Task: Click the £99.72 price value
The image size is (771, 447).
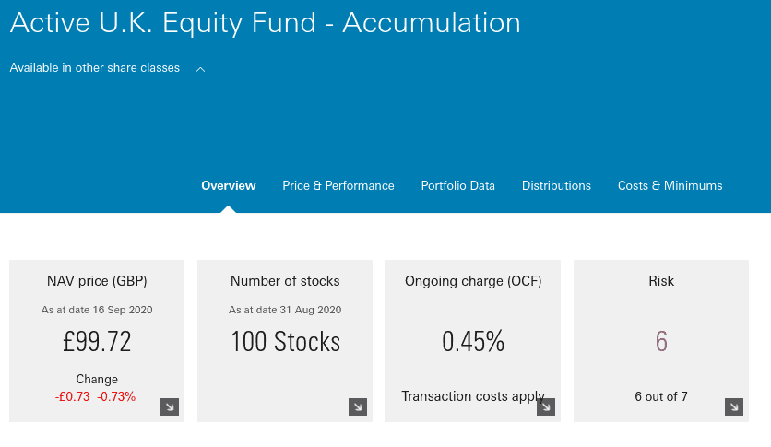Action: 97,341
